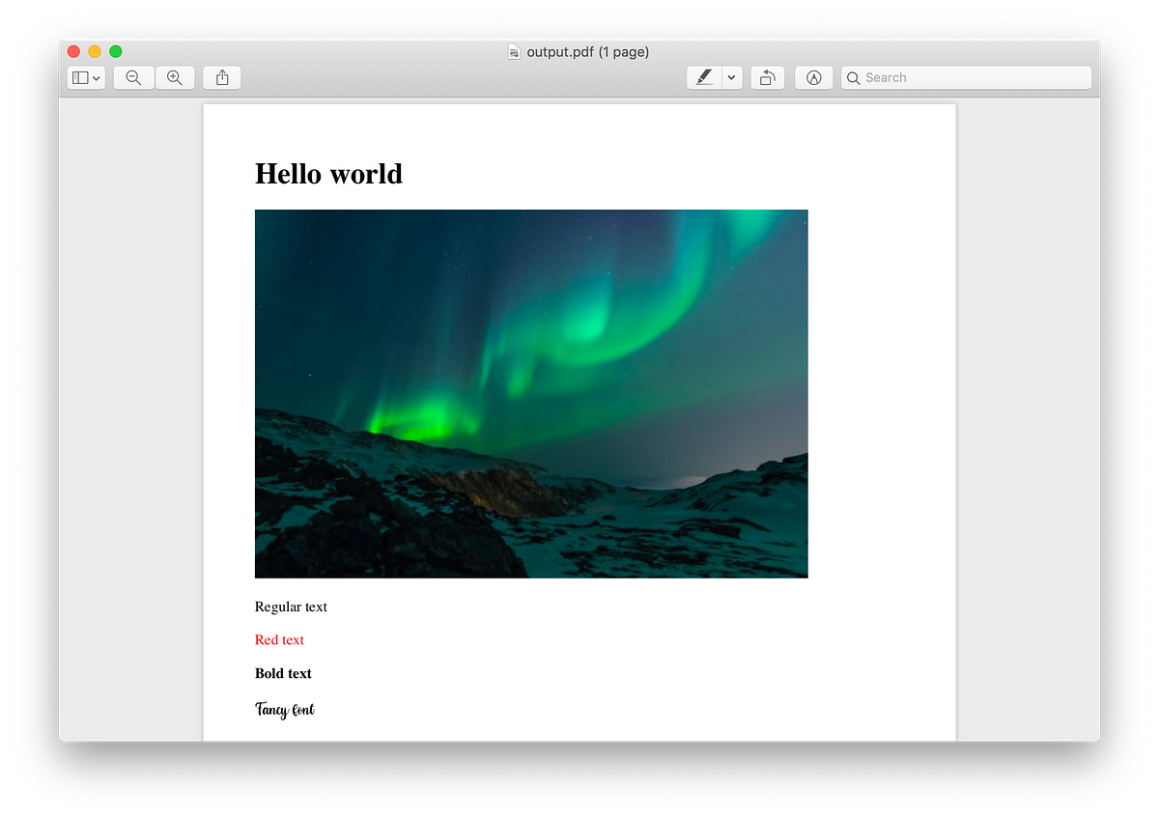Image resolution: width=1159 pixels, height=819 pixels.
Task: Click the Regular text line
Action: [x=291, y=607]
